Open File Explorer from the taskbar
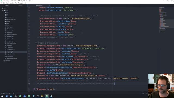 (x=42, y=96)
